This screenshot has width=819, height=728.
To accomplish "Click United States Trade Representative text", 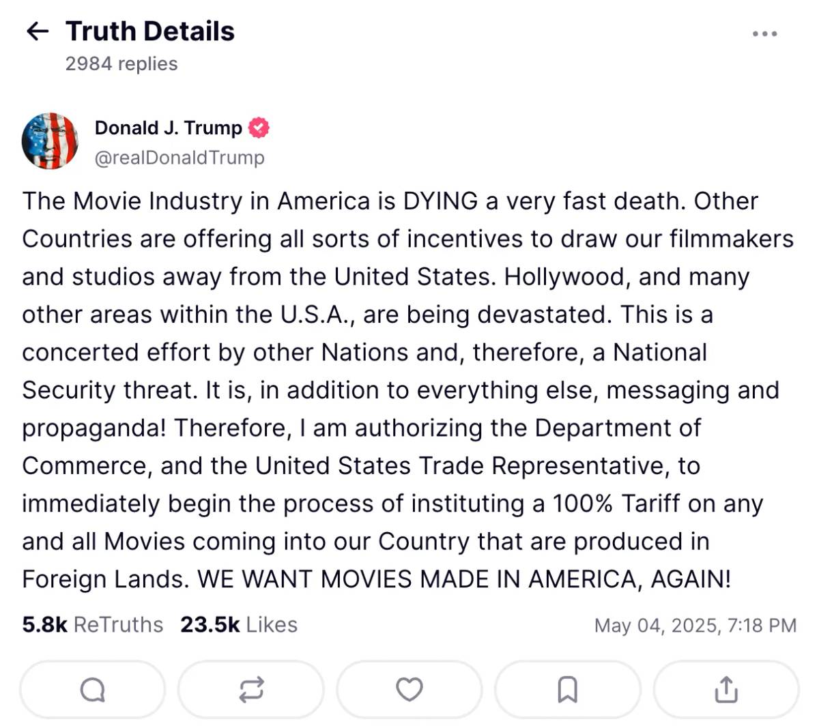I will (459, 466).
